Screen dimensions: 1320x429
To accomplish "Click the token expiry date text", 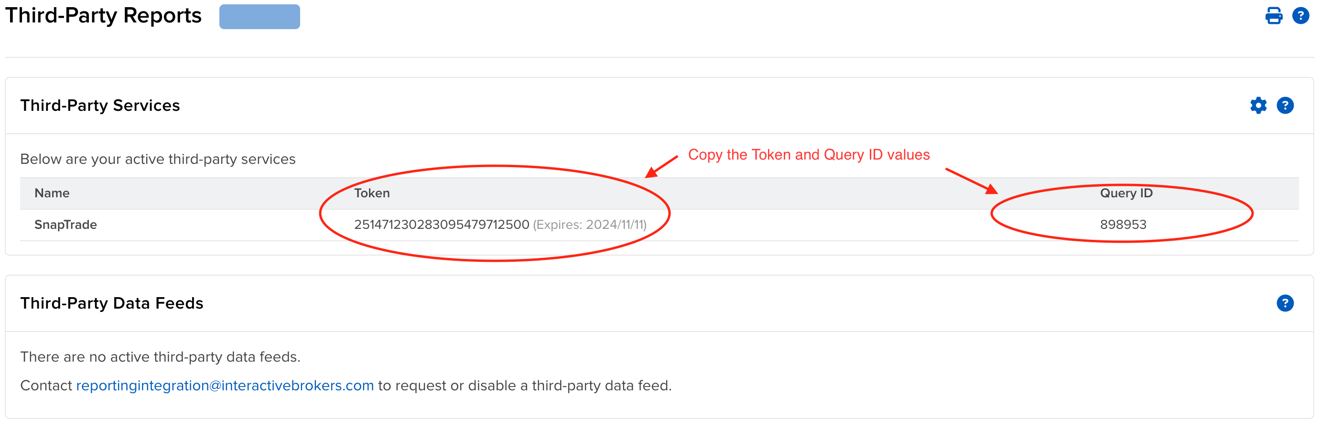I will (x=590, y=225).
